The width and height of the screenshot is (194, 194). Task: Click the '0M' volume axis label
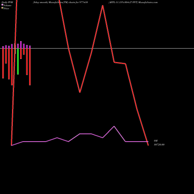tap(156, 141)
